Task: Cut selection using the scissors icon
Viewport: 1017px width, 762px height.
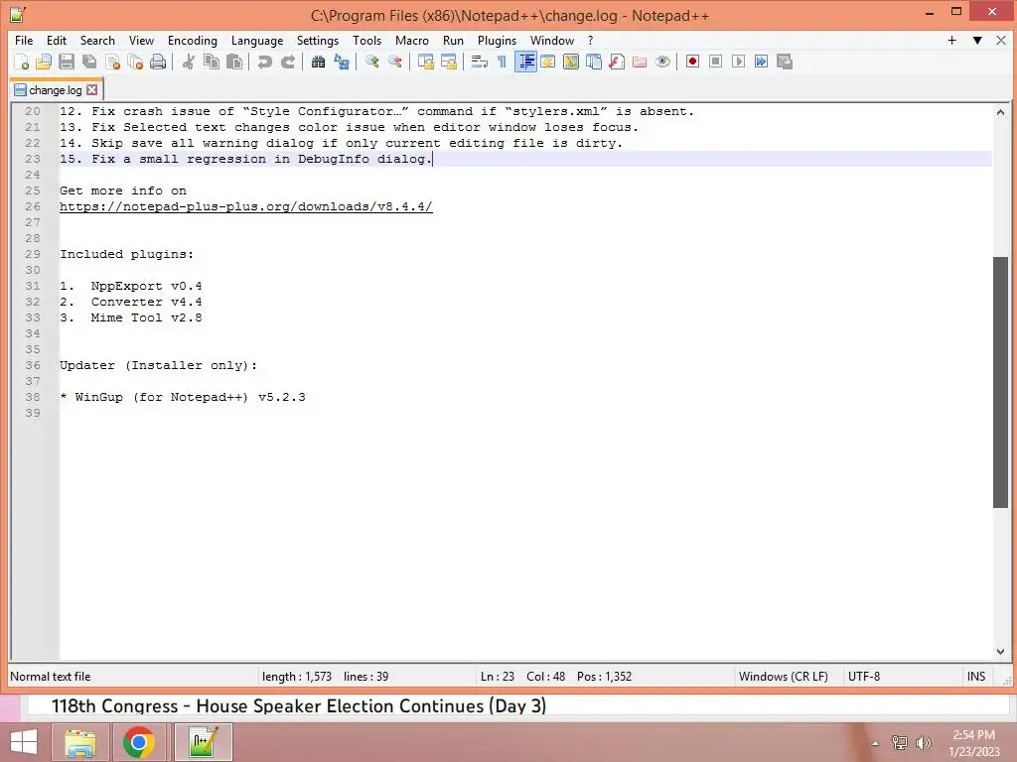Action: click(188, 62)
